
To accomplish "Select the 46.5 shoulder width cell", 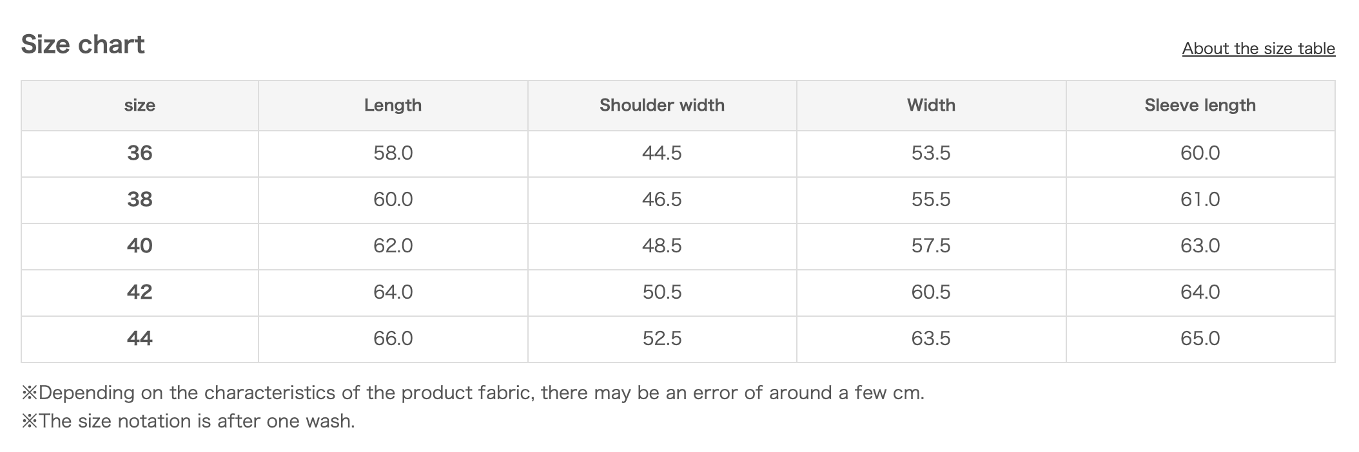I will (661, 200).
